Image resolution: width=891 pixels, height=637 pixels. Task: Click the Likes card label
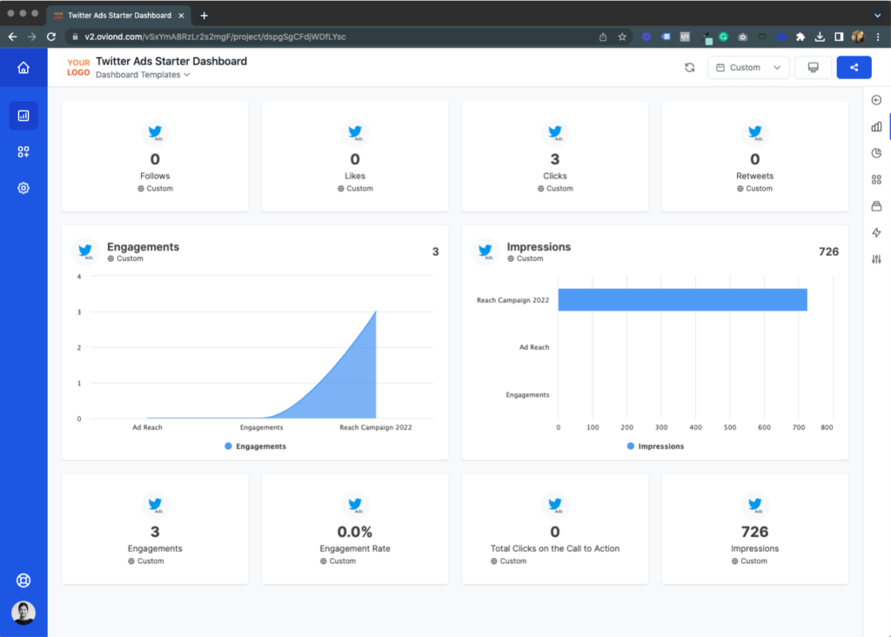[x=355, y=176]
